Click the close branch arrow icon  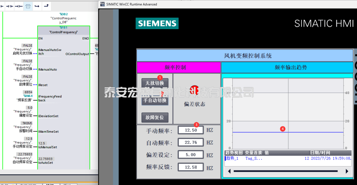(x=46, y=6)
